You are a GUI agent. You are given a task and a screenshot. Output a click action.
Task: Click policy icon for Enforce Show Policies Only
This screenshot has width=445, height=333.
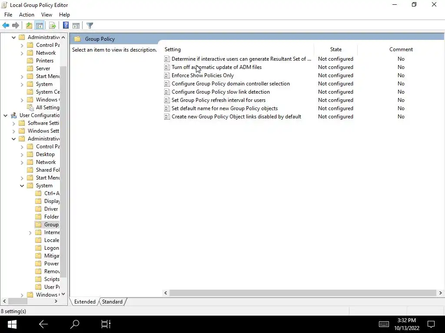click(167, 75)
